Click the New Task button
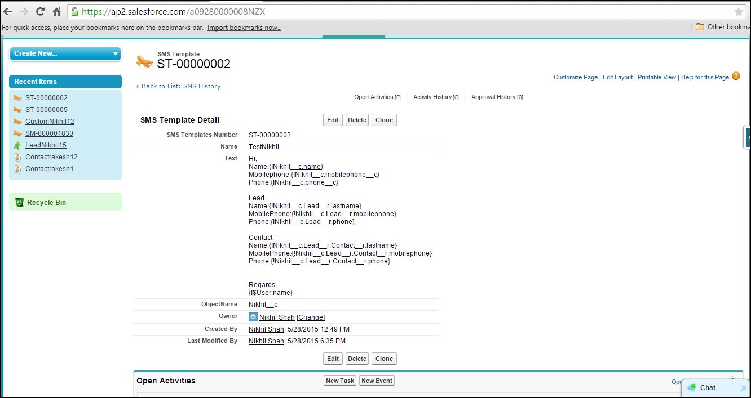751x398 pixels. tap(340, 381)
